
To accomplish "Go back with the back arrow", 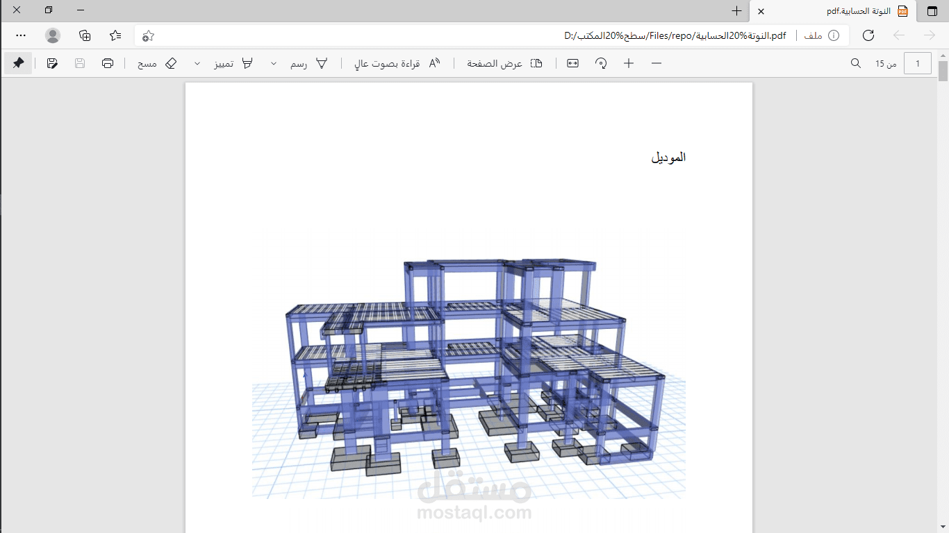I will point(899,35).
